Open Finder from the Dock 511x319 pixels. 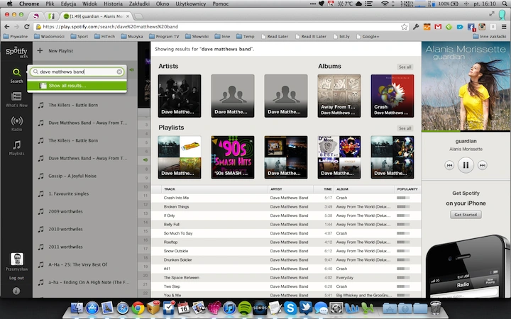pyautogui.click(x=77, y=308)
